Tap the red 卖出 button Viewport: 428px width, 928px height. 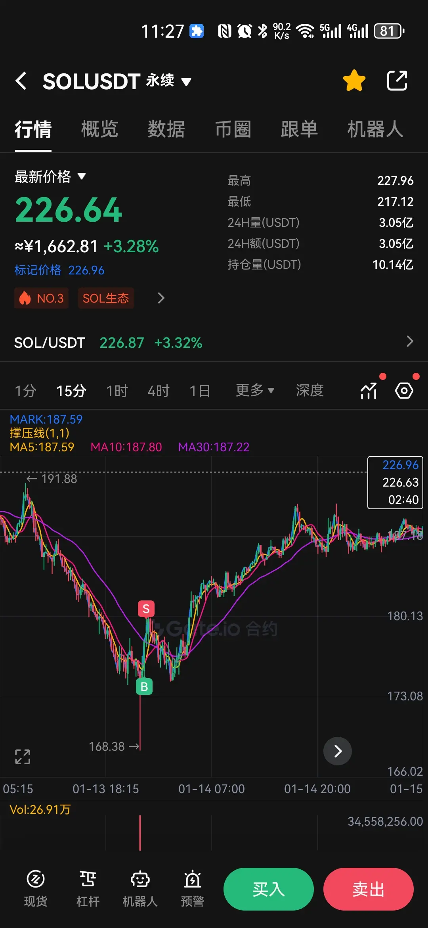[x=369, y=889]
